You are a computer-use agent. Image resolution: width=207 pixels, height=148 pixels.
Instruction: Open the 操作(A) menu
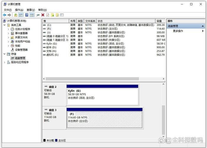[x=19, y=10]
